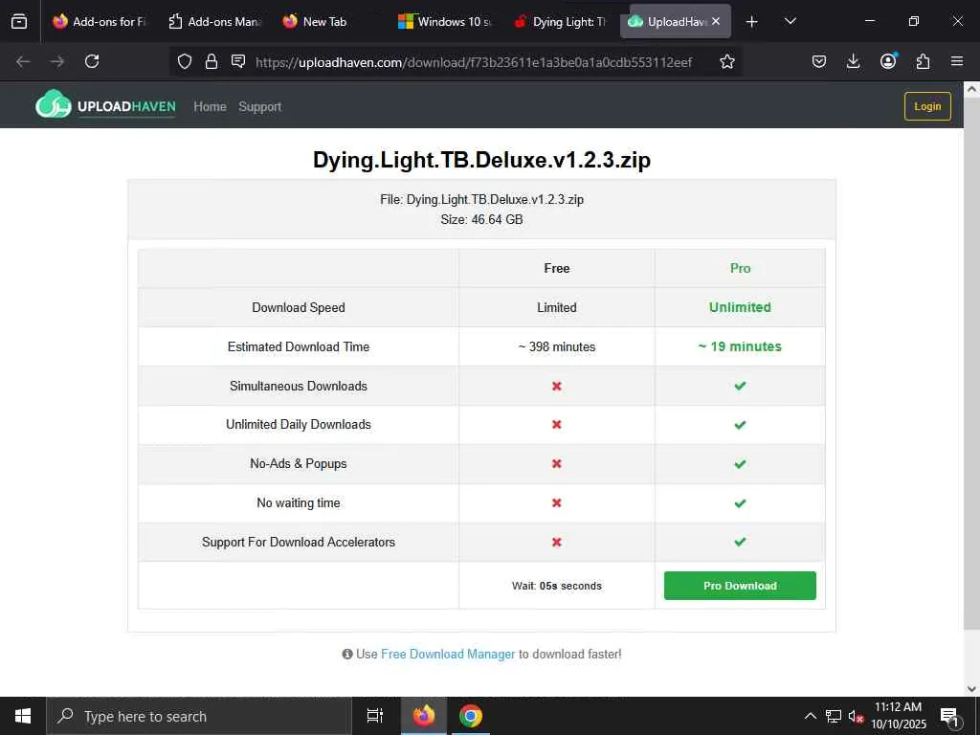
Task: Open tracking protection shield icon
Action: pos(185,61)
